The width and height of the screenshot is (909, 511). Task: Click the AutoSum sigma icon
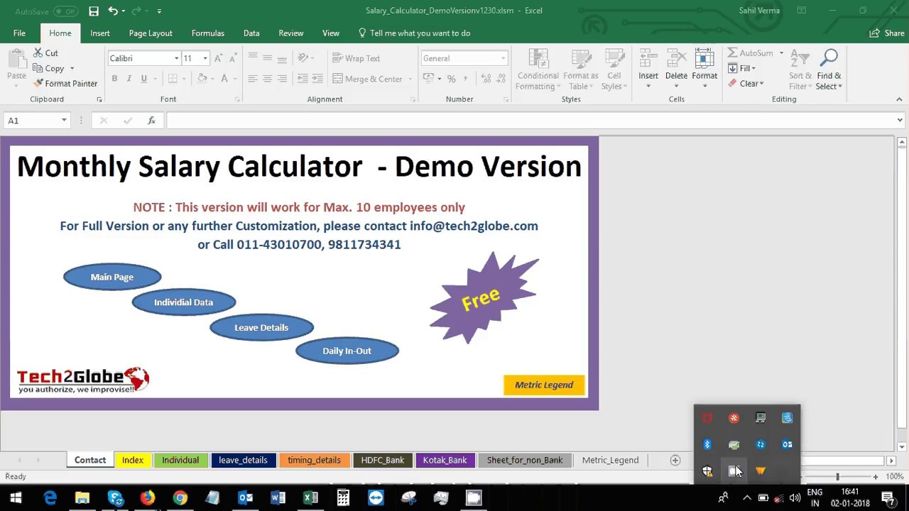coord(732,53)
